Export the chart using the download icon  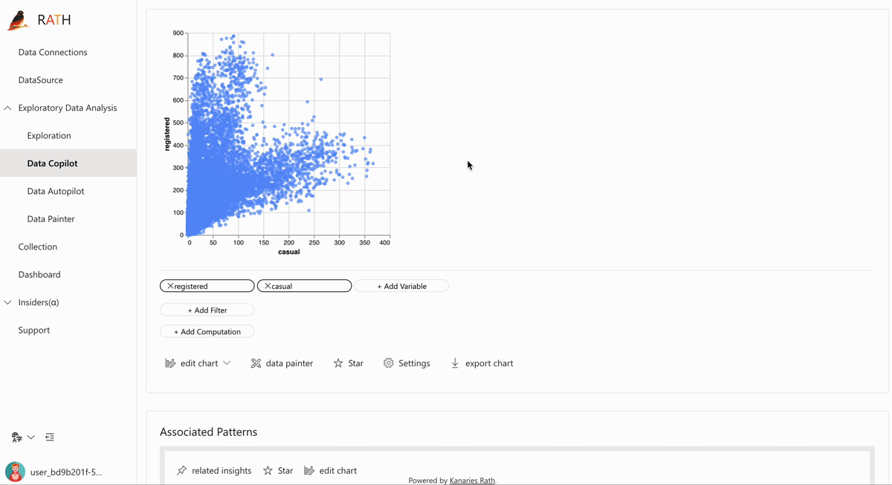[455, 363]
